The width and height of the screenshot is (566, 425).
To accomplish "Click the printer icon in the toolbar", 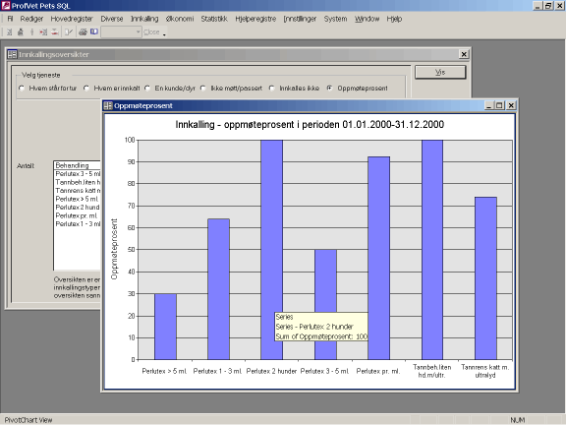I will tap(83, 32).
